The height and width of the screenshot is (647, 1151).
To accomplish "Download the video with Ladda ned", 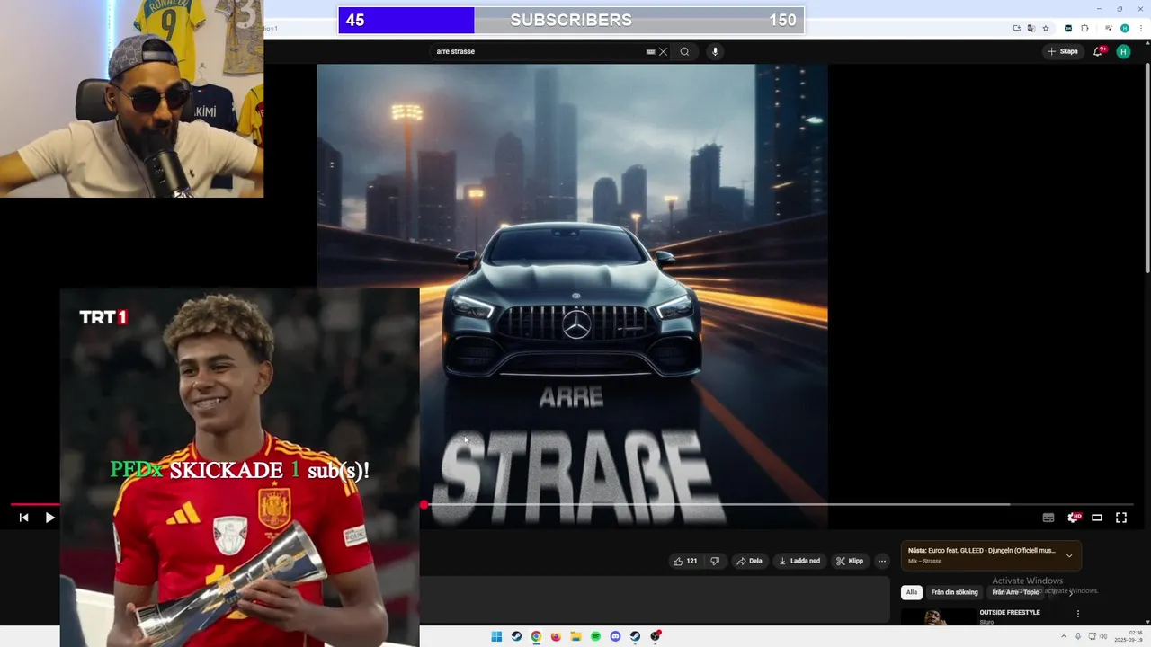I will pos(799,561).
